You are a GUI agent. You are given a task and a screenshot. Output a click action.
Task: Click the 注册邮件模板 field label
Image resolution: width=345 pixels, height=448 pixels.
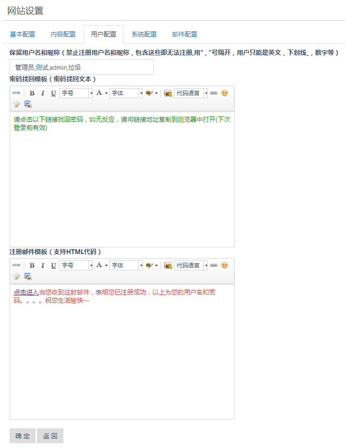pyautogui.click(x=55, y=252)
